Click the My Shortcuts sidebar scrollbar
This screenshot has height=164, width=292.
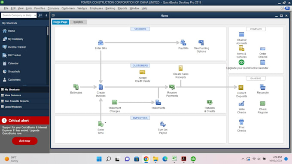click(x=48, y=31)
